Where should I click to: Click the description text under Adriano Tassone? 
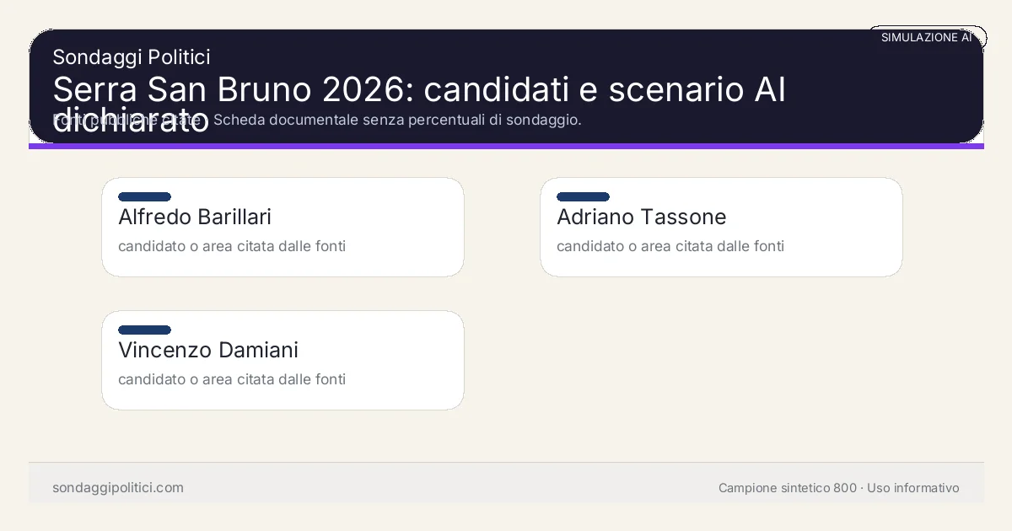click(x=670, y=246)
